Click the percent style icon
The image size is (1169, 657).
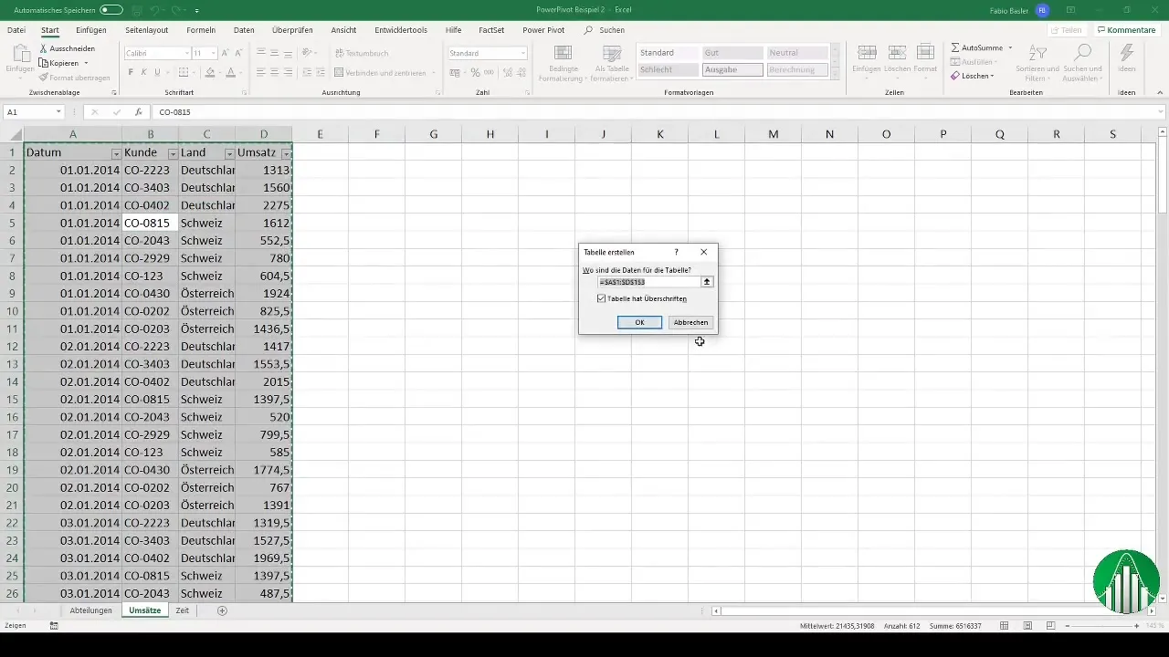pyautogui.click(x=475, y=72)
